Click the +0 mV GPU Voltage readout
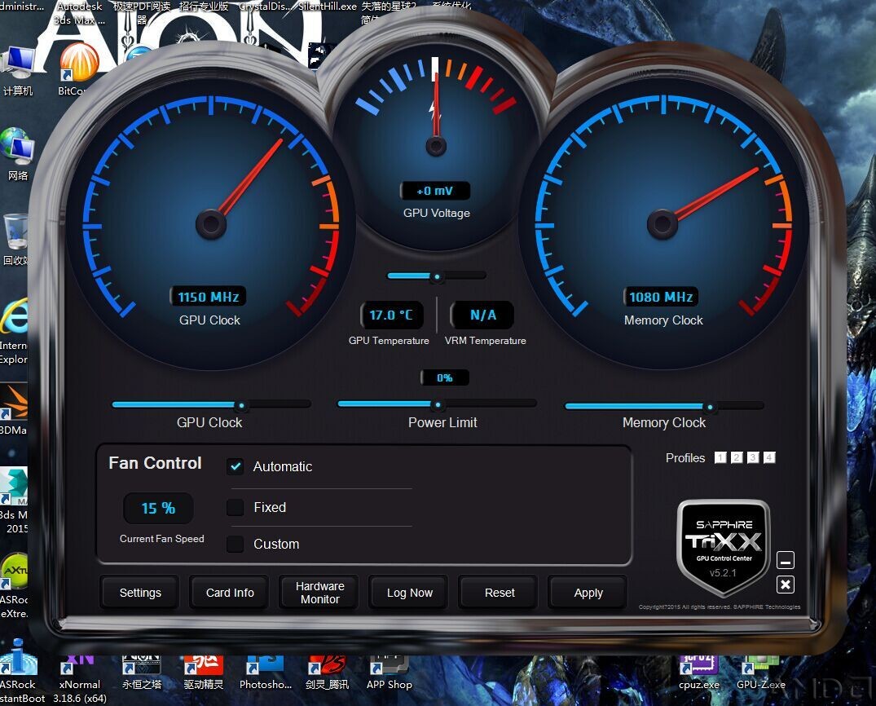The image size is (876, 706). [x=435, y=191]
